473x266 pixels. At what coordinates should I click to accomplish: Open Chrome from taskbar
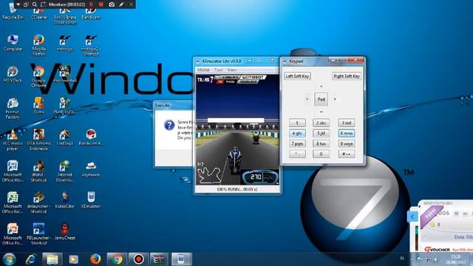pos(117,259)
